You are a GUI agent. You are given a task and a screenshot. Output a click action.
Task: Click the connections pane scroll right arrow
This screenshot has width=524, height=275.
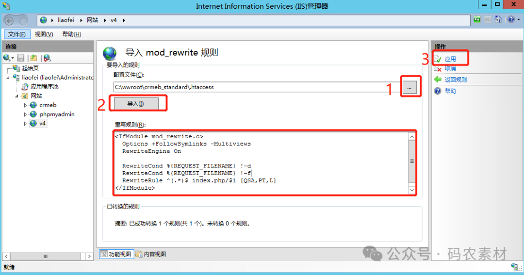click(x=89, y=256)
